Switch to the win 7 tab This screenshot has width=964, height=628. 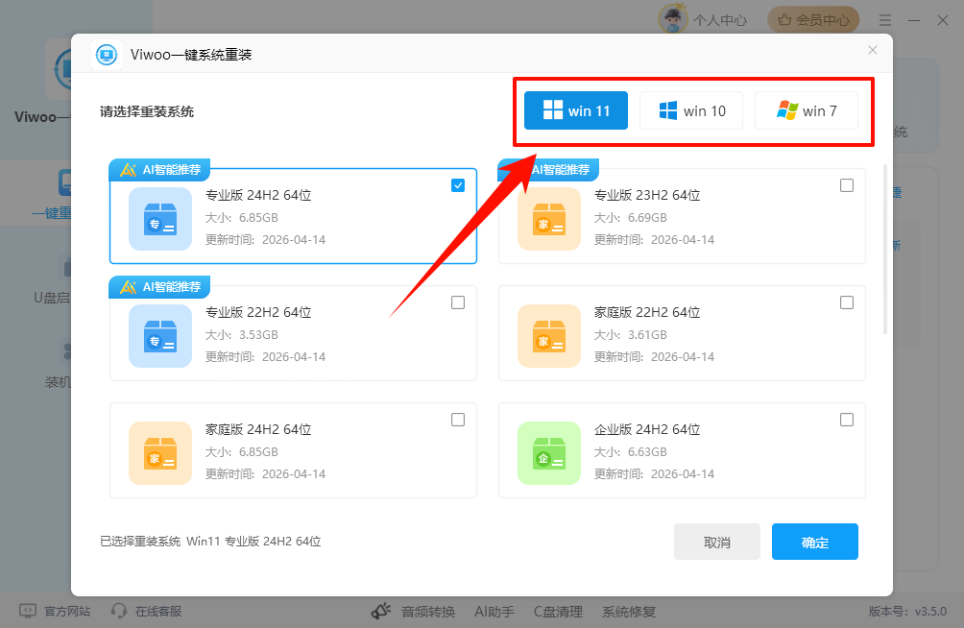coord(806,110)
